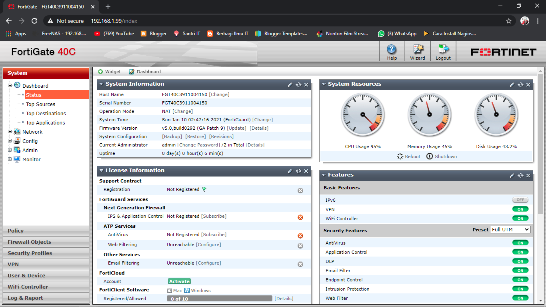Toggle Web Filter switch

(520, 298)
